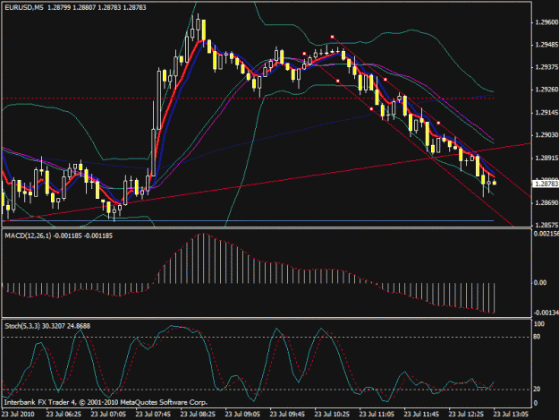The image size is (559, 420).
Task: Click the 23 Jul 09:45 time label
Action: click(x=287, y=414)
